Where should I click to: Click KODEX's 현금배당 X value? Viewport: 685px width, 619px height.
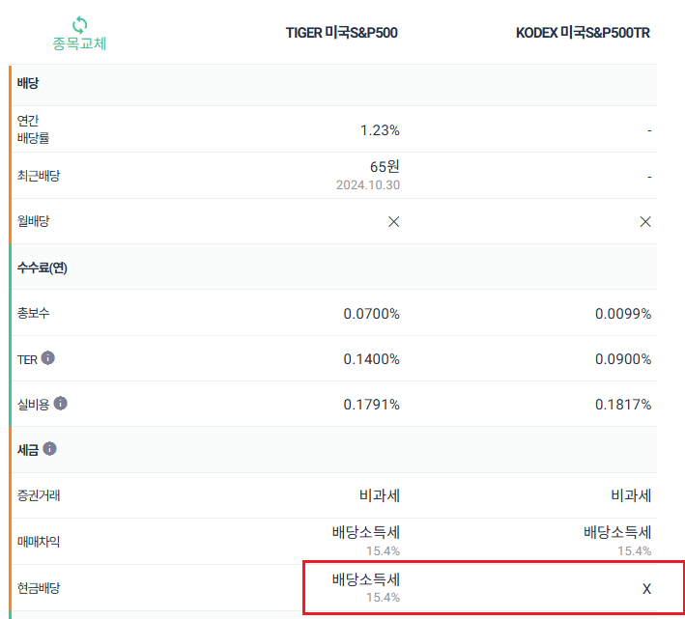(647, 589)
